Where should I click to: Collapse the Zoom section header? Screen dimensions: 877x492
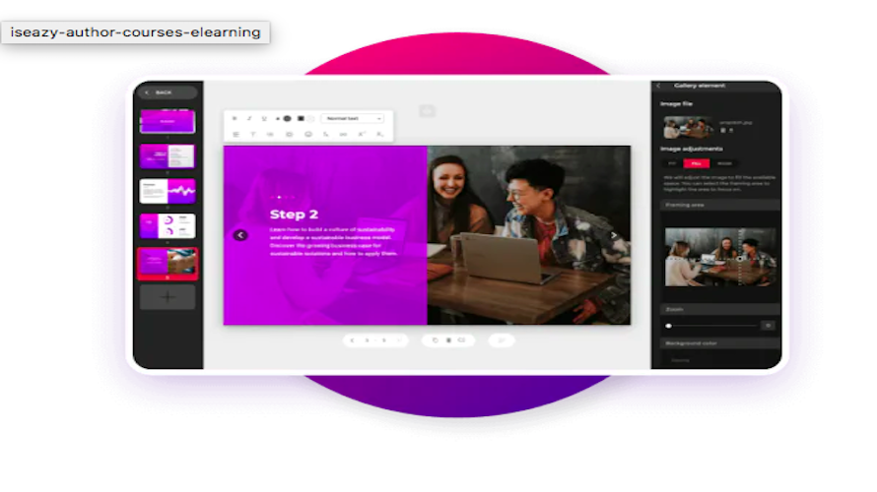720,309
